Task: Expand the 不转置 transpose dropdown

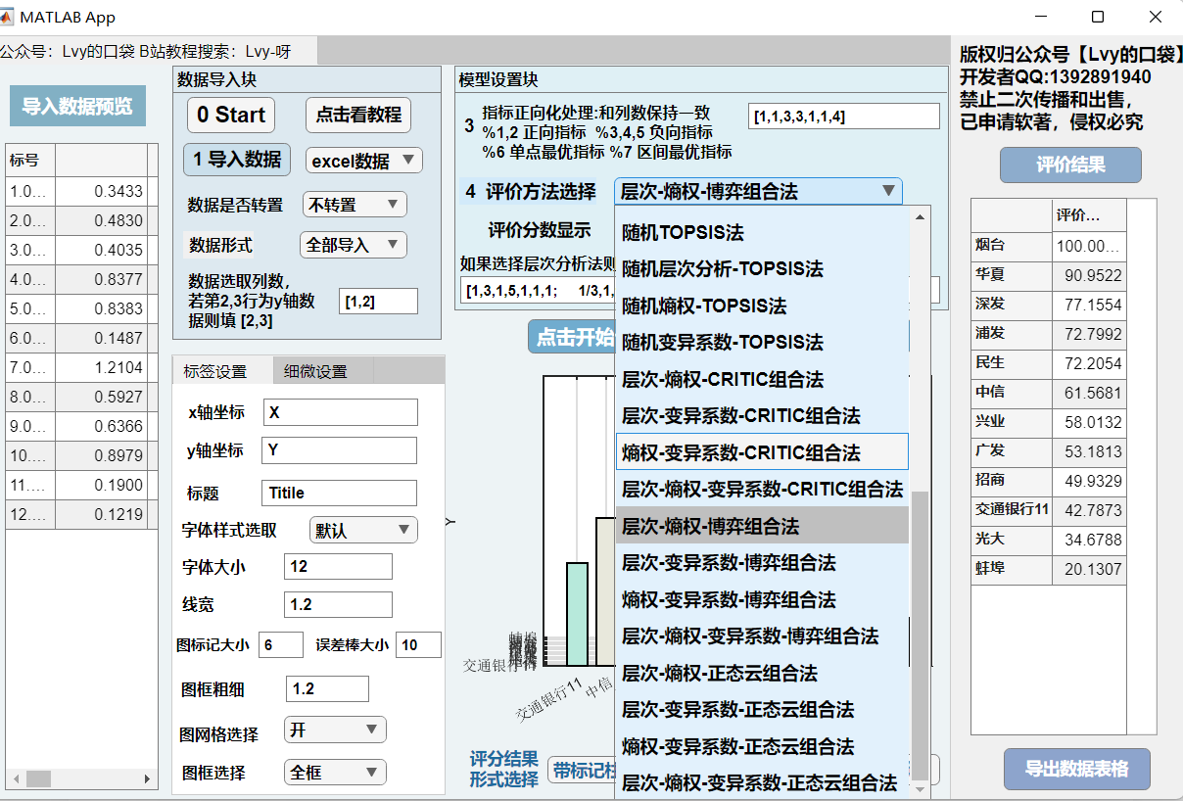Action: [354, 205]
